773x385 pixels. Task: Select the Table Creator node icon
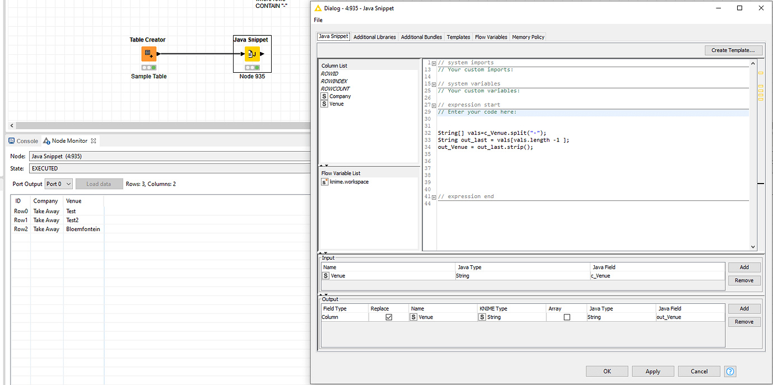147,54
